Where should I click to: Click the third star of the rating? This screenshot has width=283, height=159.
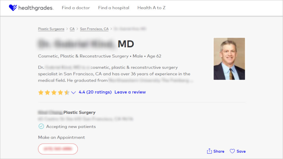[x=54, y=92]
